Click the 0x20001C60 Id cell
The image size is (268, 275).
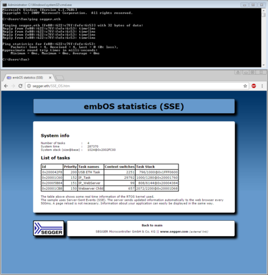[x=52, y=178]
